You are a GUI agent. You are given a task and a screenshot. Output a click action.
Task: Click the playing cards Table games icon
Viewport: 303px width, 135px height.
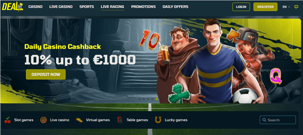120,120
